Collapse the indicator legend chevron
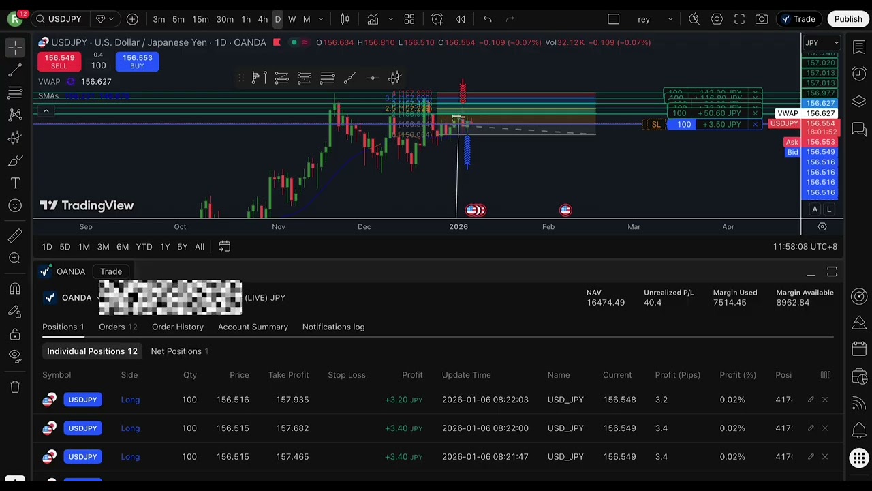This screenshot has height=491, width=872. (x=46, y=111)
